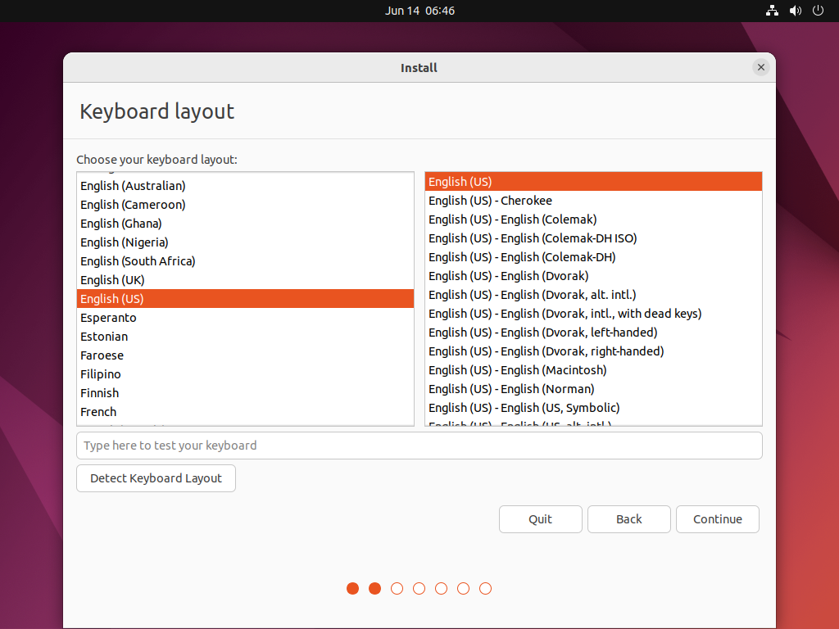
Task: Close the Install window
Action: [761, 67]
